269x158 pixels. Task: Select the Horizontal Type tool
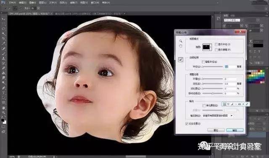3,93
